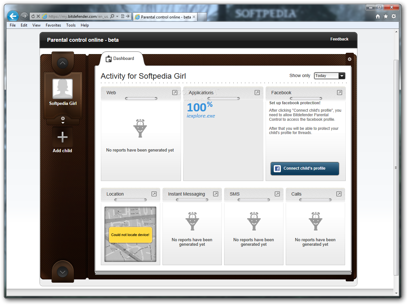This screenshot has width=408, height=305.
Task: Click the vertical scrollbar thumb
Action: point(396,167)
